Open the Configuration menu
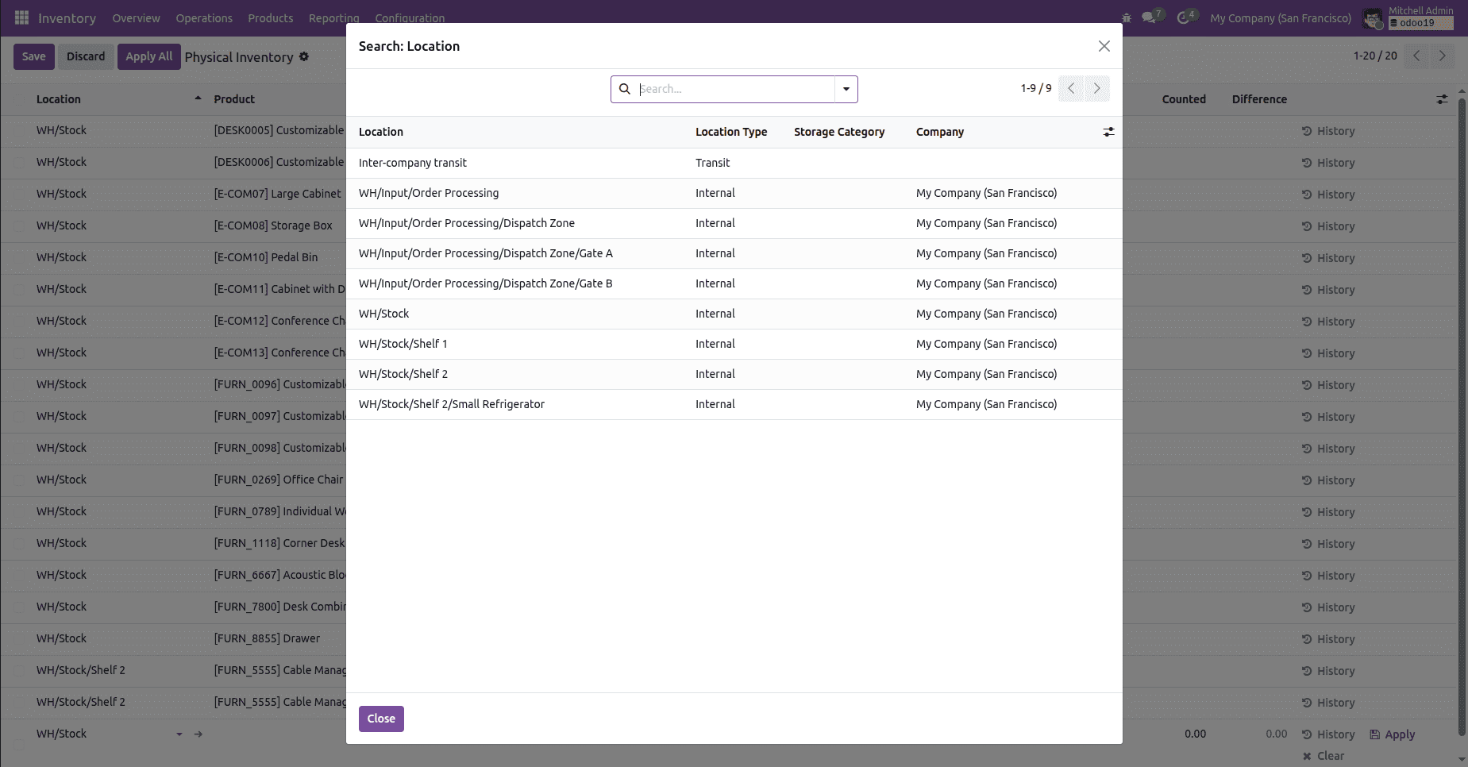The width and height of the screenshot is (1468, 767). pyautogui.click(x=410, y=18)
